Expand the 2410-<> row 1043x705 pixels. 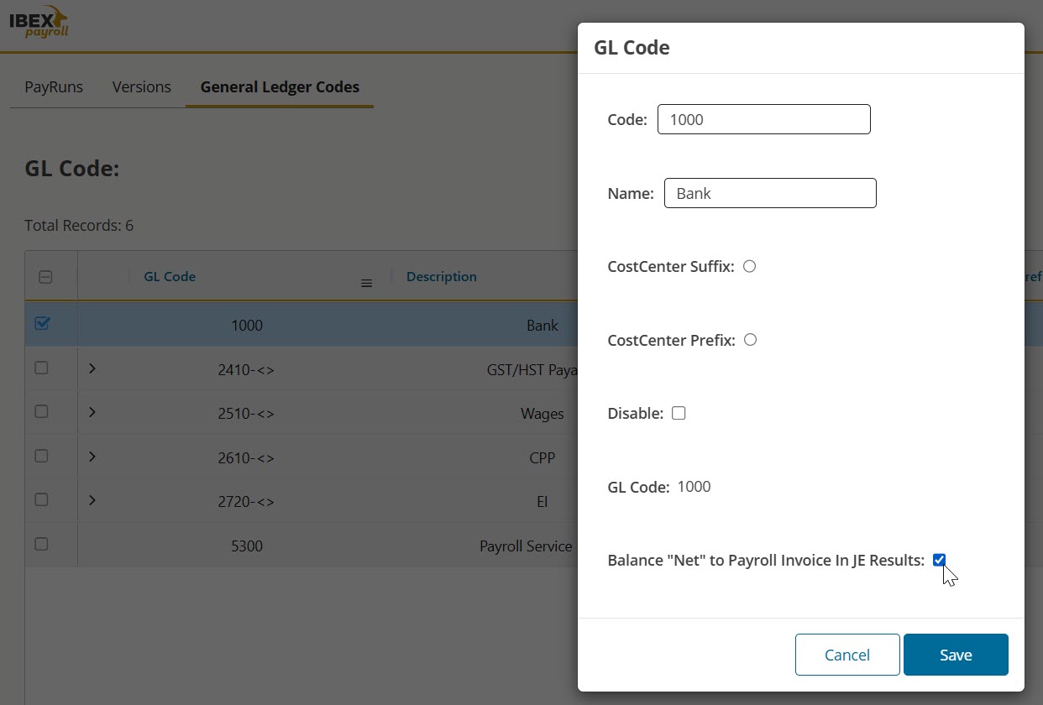(x=92, y=368)
